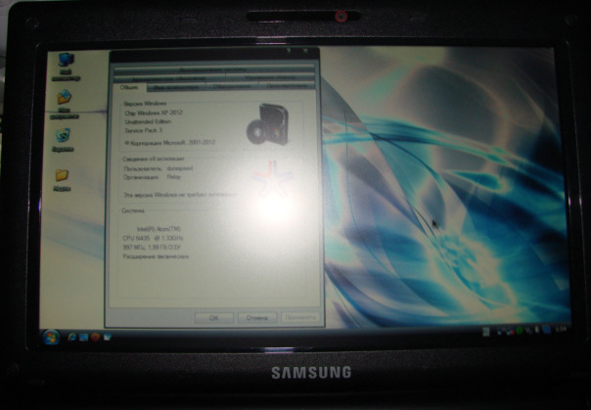Click the Пользователь user name line
The image size is (591, 410).
pyautogui.click(x=159, y=168)
